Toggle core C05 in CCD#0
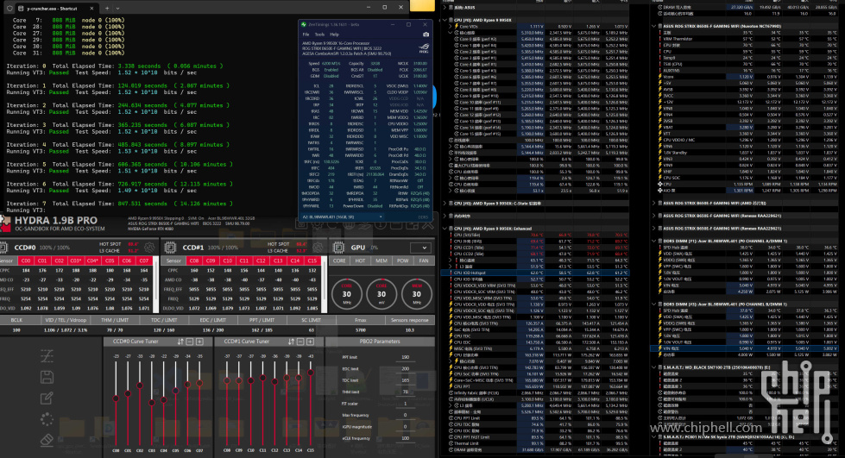This screenshot has width=845, height=458. coord(110,260)
